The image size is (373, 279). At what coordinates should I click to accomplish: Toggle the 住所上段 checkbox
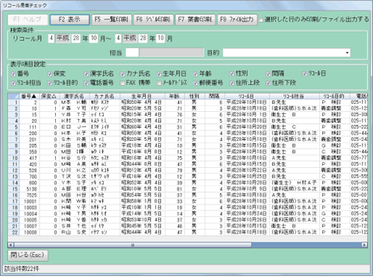(x=232, y=83)
